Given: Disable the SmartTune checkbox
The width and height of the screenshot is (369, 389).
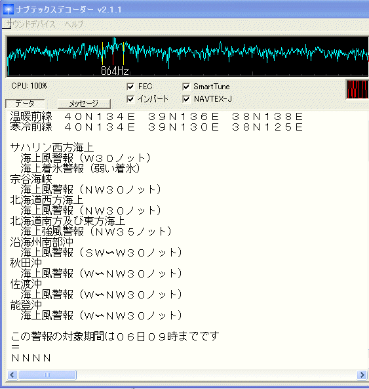Looking at the screenshot, I should coord(186,87).
